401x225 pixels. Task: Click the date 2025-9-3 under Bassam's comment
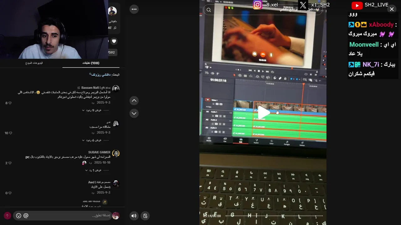coord(103,102)
